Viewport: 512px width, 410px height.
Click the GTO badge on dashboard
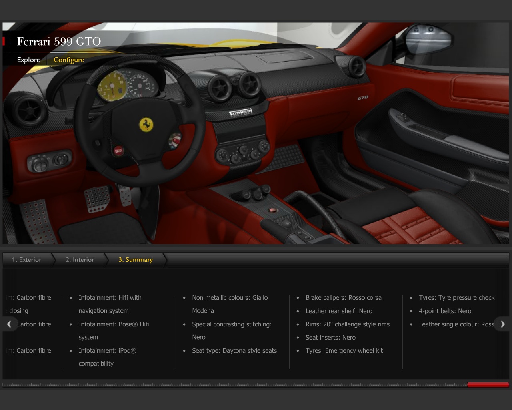click(363, 98)
